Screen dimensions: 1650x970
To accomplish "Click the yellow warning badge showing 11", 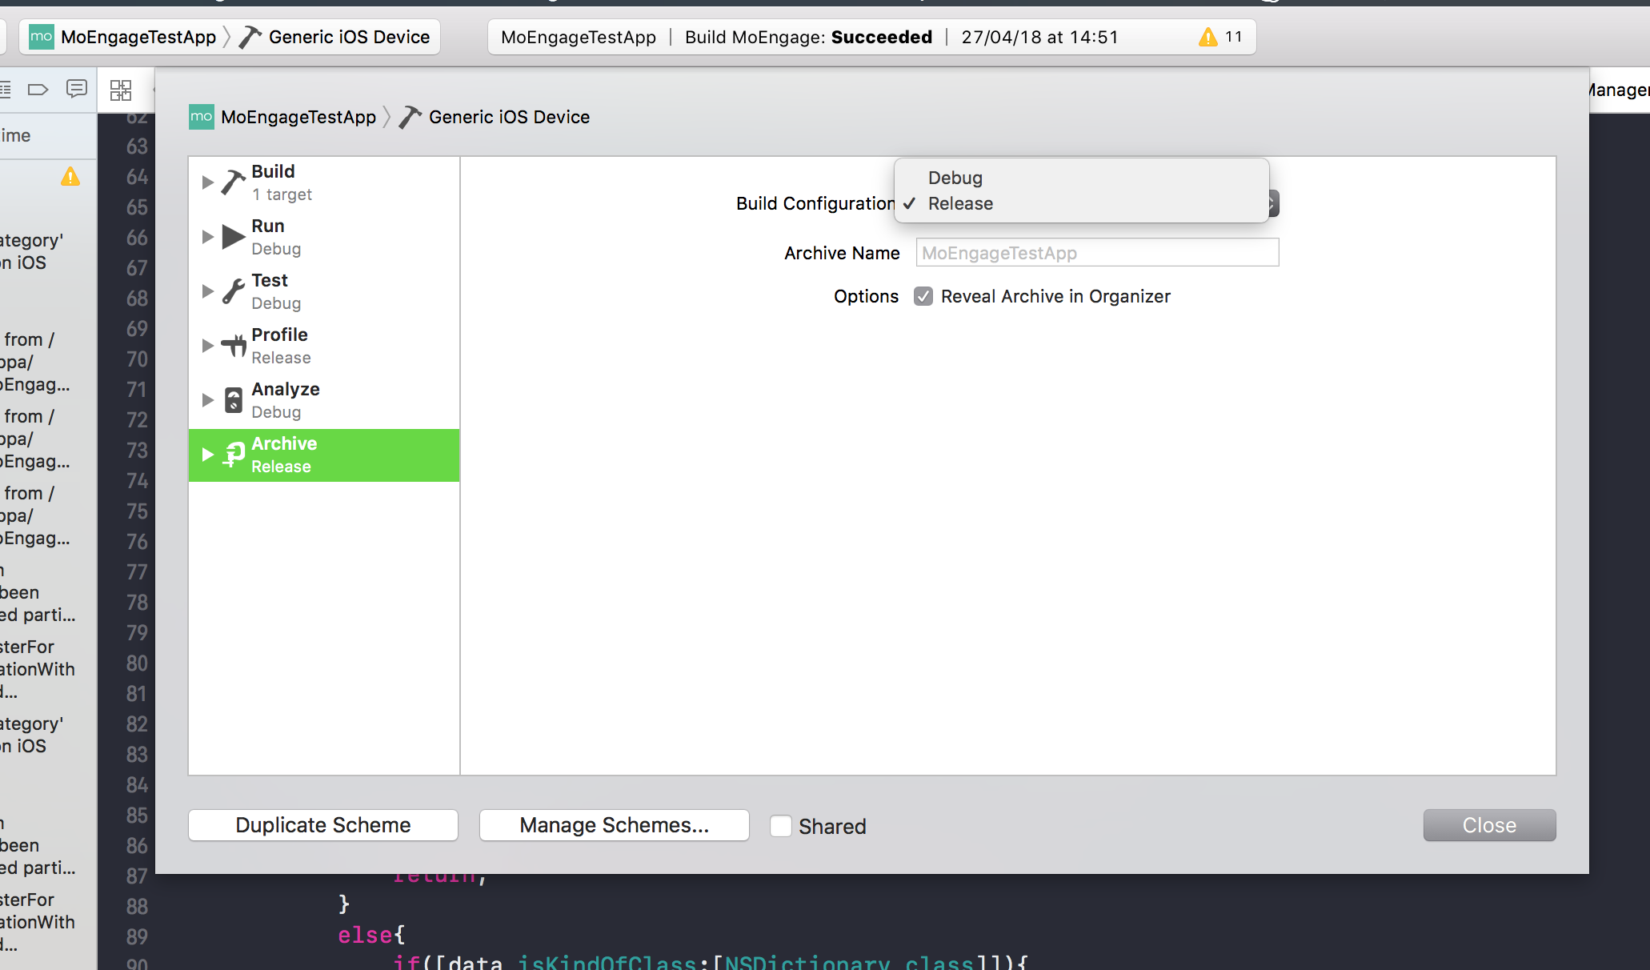I will click(x=1208, y=36).
